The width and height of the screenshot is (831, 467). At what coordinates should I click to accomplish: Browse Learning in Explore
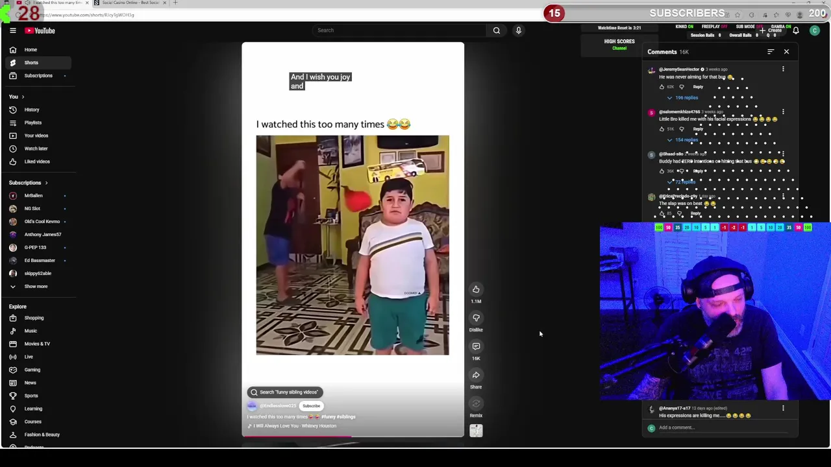[x=37, y=409]
